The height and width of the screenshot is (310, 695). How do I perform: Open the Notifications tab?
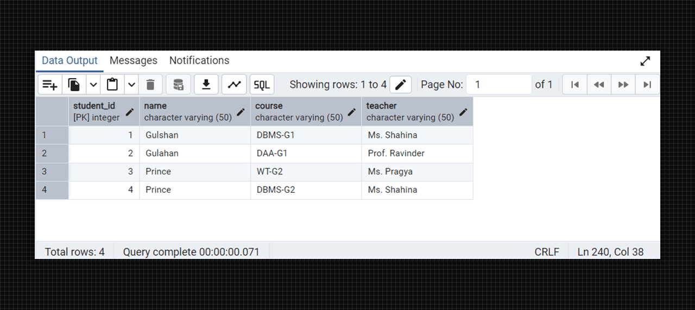pos(199,61)
